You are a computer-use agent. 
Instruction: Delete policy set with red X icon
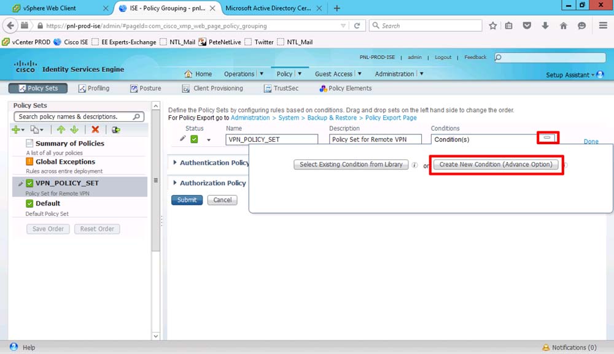pyautogui.click(x=95, y=129)
